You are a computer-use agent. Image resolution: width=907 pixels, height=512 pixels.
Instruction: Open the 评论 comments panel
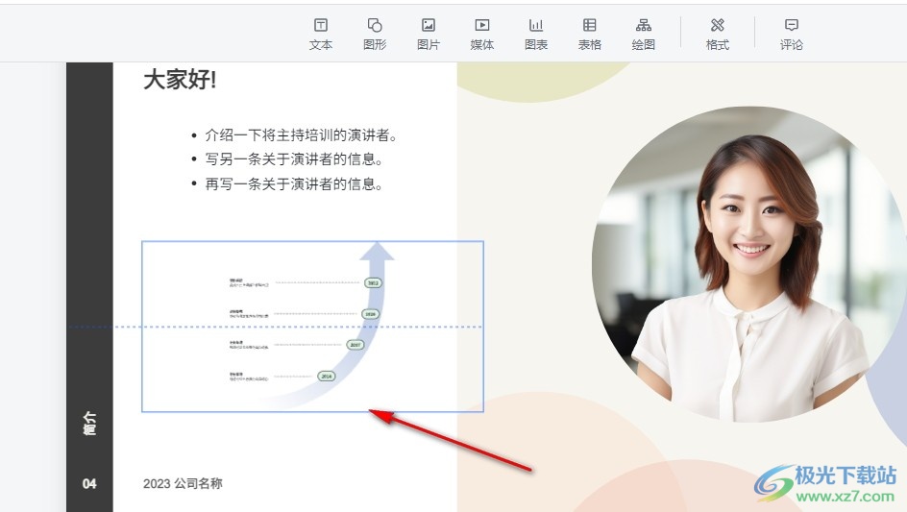[x=792, y=35]
